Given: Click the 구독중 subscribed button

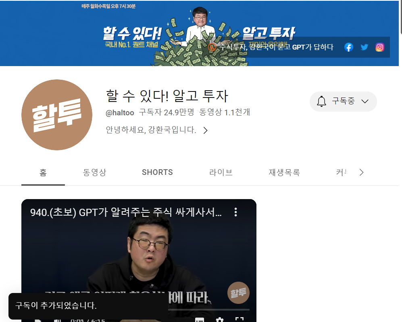Looking at the screenshot, I should pyautogui.click(x=343, y=102).
